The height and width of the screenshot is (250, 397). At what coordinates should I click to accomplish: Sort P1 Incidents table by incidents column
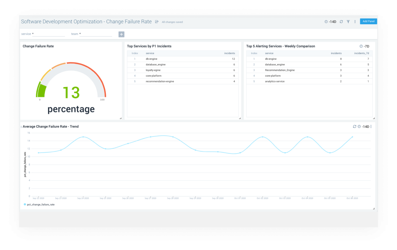230,53
